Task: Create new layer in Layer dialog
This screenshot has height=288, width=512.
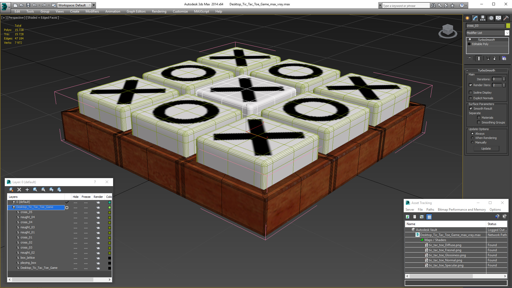Action: click(11, 190)
